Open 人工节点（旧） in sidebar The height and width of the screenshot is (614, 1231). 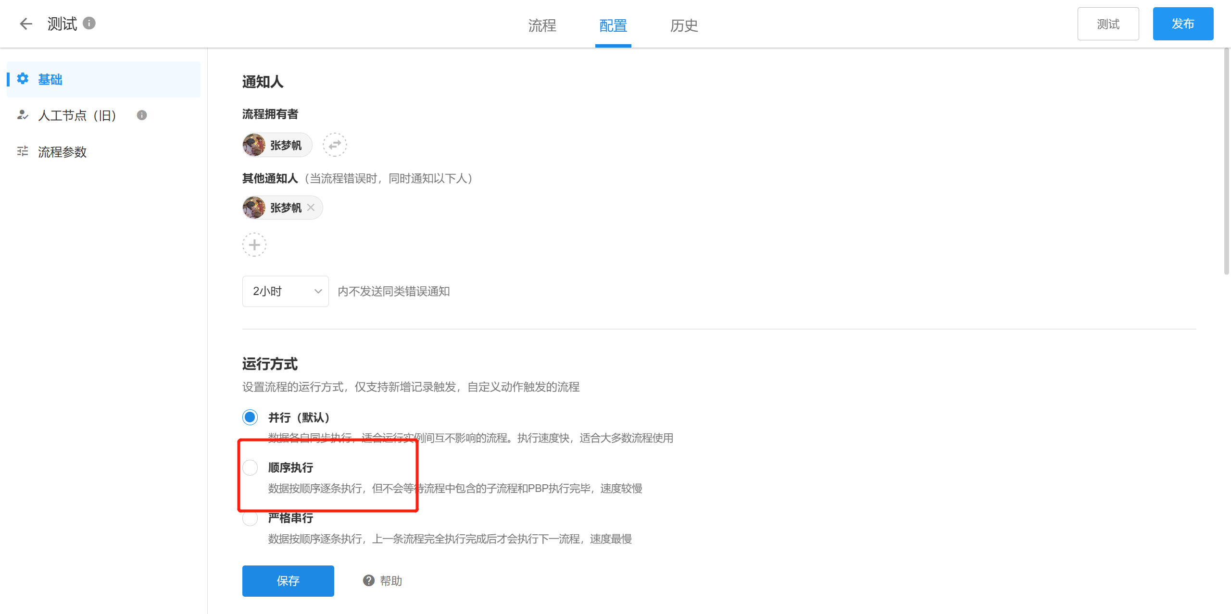click(77, 115)
